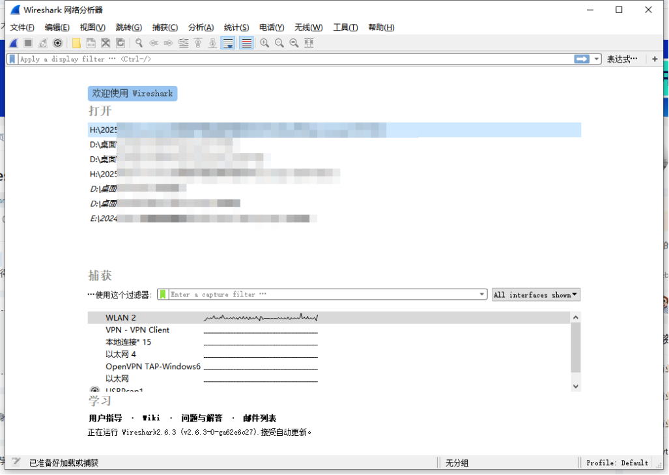
Task: Apply display filter with blue arrow button
Action: pos(582,59)
